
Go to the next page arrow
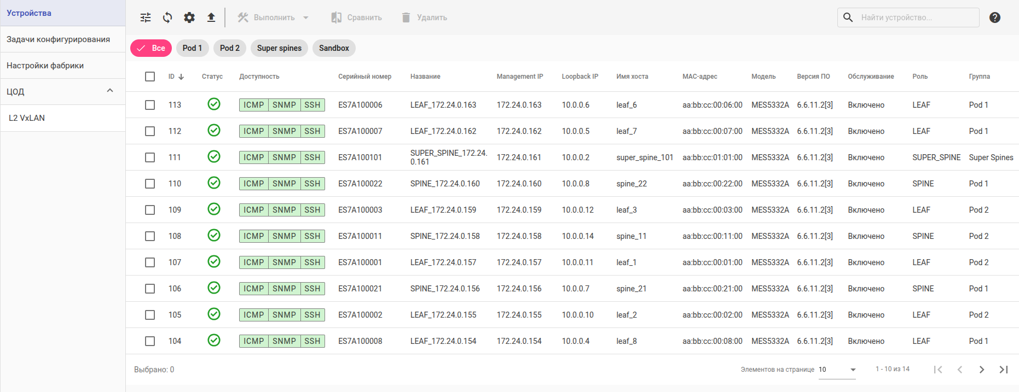pyautogui.click(x=982, y=370)
